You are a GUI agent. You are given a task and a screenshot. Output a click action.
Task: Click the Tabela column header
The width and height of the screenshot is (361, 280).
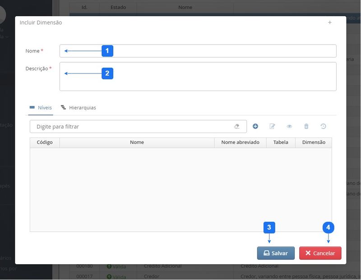[281, 142]
